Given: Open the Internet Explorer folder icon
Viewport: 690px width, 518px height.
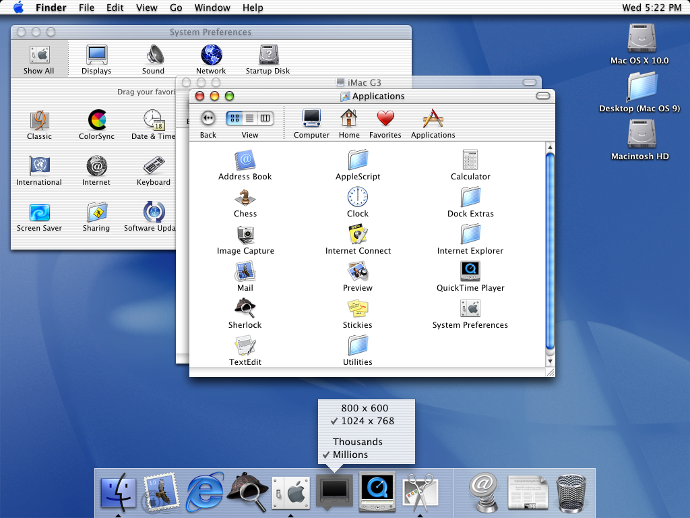Looking at the screenshot, I should pos(470,234).
